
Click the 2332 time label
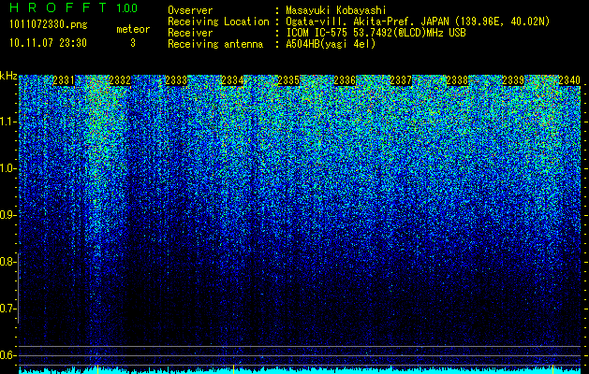(120, 80)
